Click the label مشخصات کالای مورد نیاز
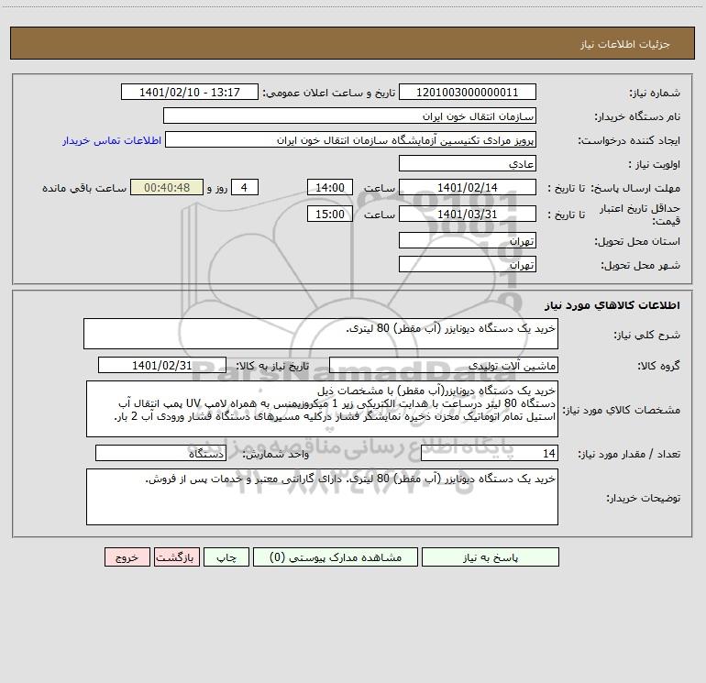The height and width of the screenshot is (683, 706). (622, 410)
